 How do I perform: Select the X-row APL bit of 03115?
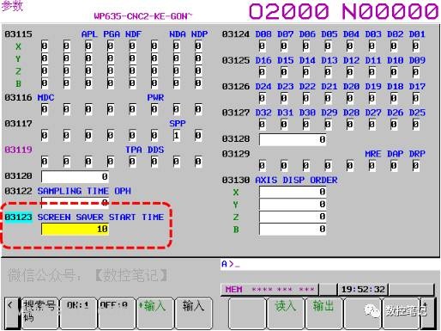pos(88,46)
